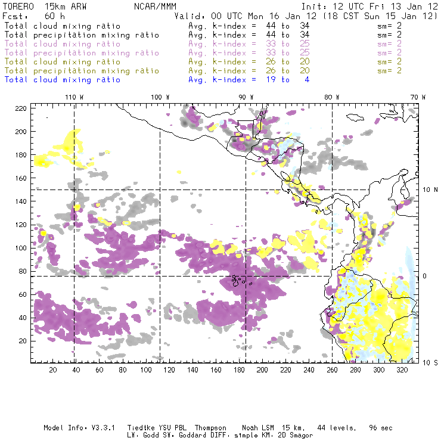Viewport: 441px width, 441px height.
Task: Select olive 'Total cloud mixing ratio' legend row
Action: (x=203, y=62)
